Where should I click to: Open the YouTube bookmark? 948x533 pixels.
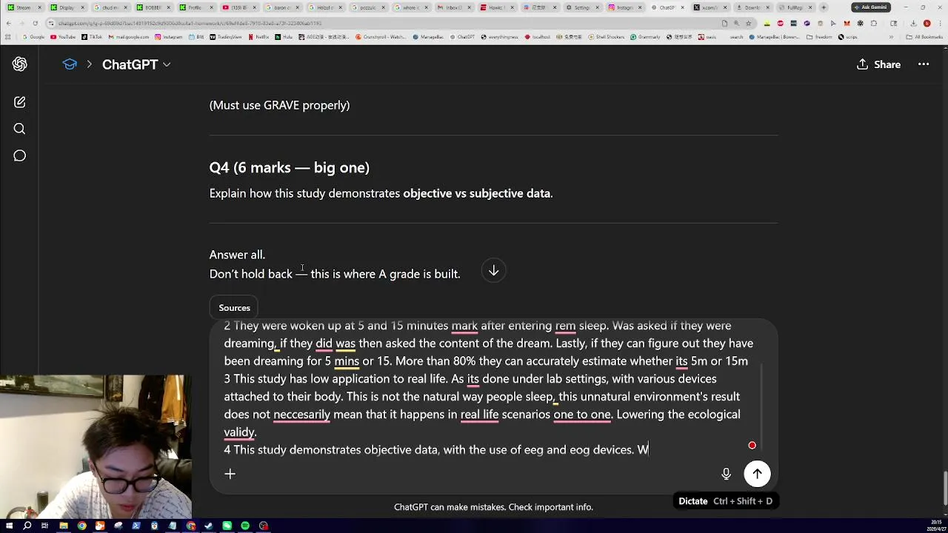63,37
